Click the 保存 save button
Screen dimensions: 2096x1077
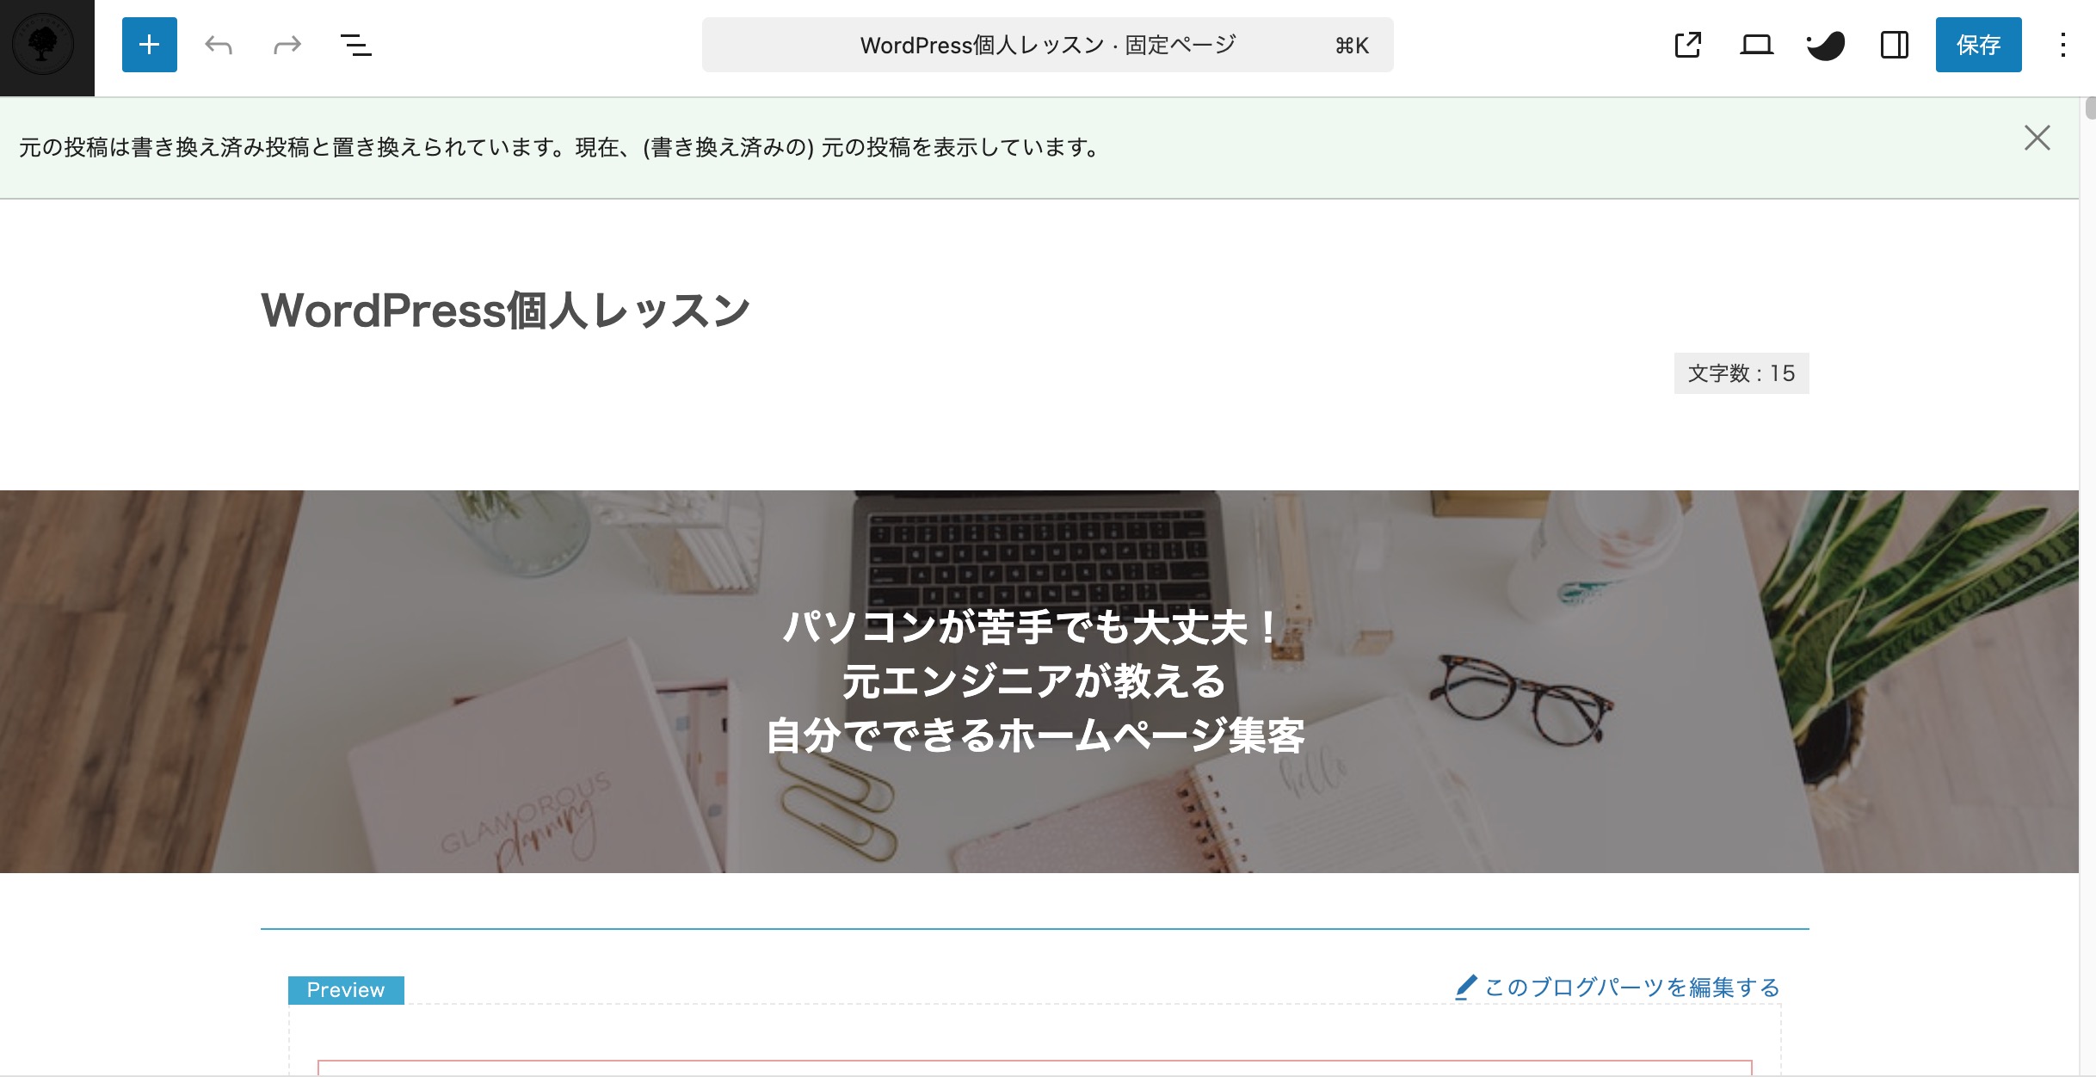[1978, 45]
